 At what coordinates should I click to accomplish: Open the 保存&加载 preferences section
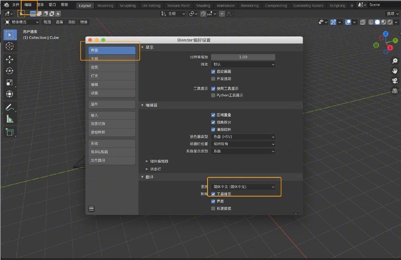[112, 152]
